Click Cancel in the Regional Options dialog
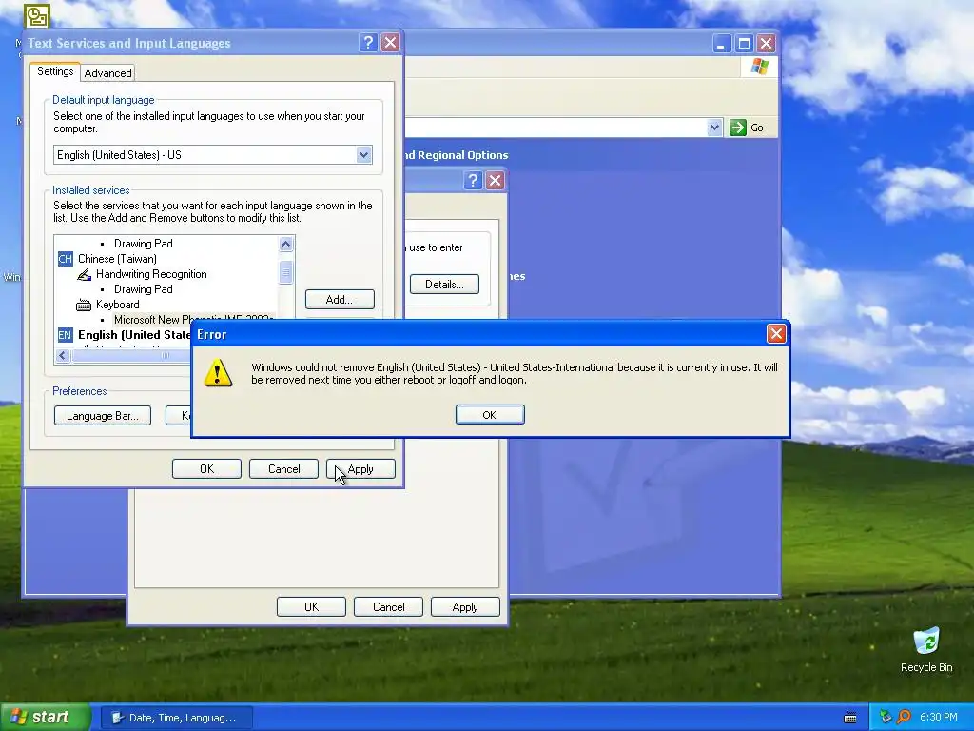 click(388, 607)
